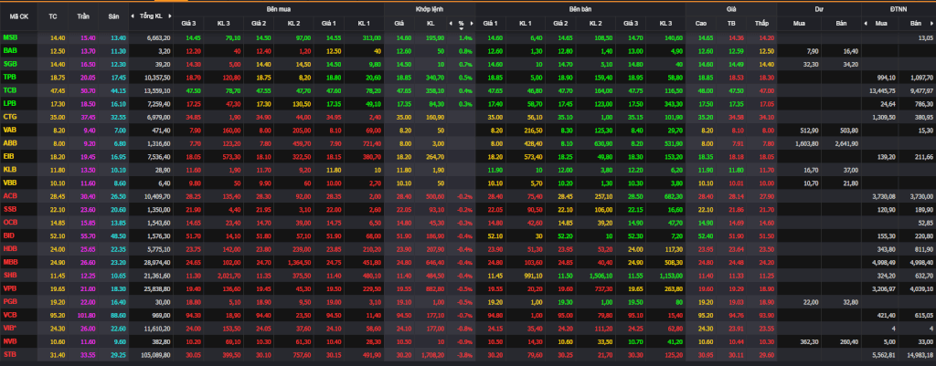This screenshot has height=366, width=936.
Task: Select the VAB ticker
Action: point(9,130)
